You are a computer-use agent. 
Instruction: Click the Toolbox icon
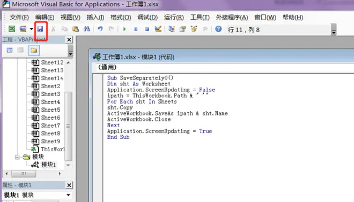click(x=205, y=29)
